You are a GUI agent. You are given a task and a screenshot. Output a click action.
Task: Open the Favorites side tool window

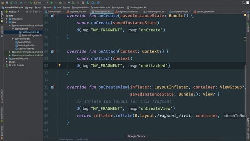(x=2, y=132)
